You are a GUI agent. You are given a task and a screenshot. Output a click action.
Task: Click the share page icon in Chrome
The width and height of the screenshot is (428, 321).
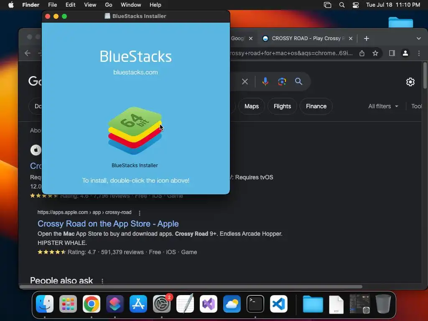[x=362, y=53]
